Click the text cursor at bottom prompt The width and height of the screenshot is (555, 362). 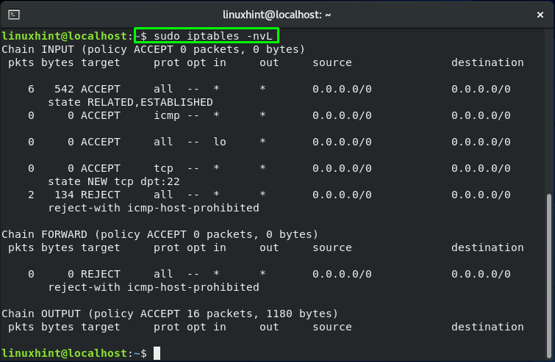click(x=157, y=352)
